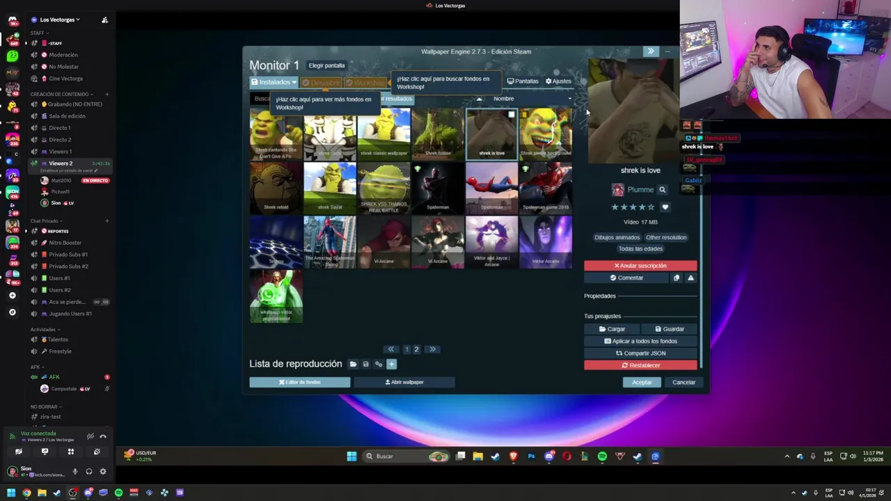The width and height of the screenshot is (891, 501).
Task: Rate wallpaper with fifth star
Action: pos(652,207)
